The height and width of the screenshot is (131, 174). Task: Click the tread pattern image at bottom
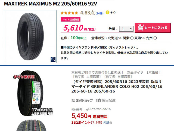click(x=32, y=125)
